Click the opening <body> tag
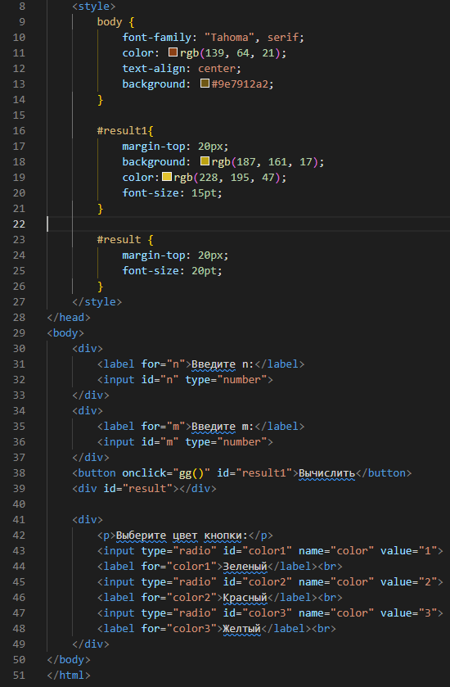This screenshot has height=687, width=450. [65, 333]
